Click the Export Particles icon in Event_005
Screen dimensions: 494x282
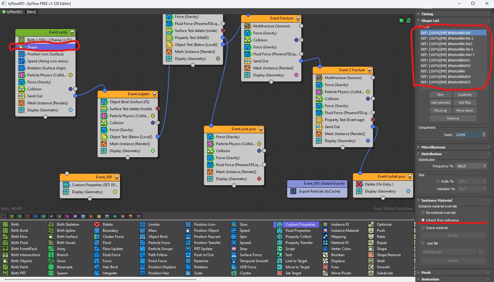click(x=293, y=191)
